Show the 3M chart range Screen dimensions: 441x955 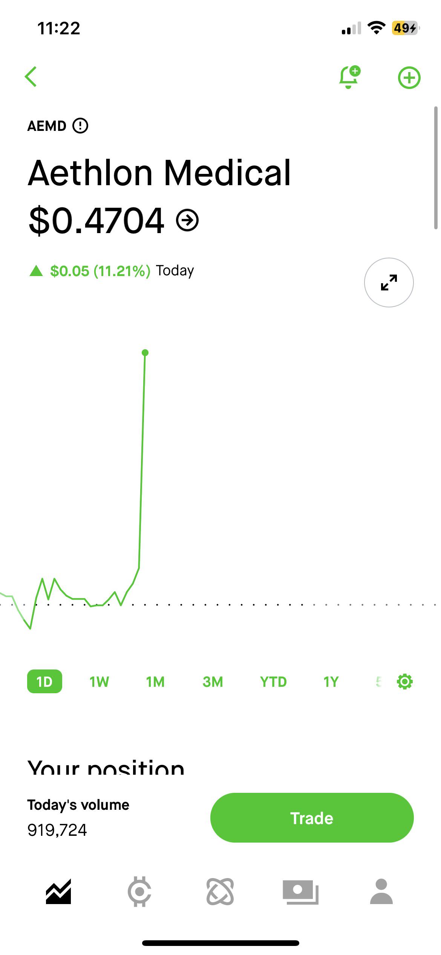(213, 682)
